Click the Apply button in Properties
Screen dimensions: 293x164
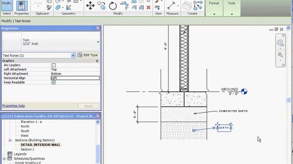pos(88,106)
